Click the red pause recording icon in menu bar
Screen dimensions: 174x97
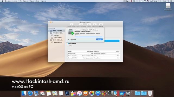(131, 1)
